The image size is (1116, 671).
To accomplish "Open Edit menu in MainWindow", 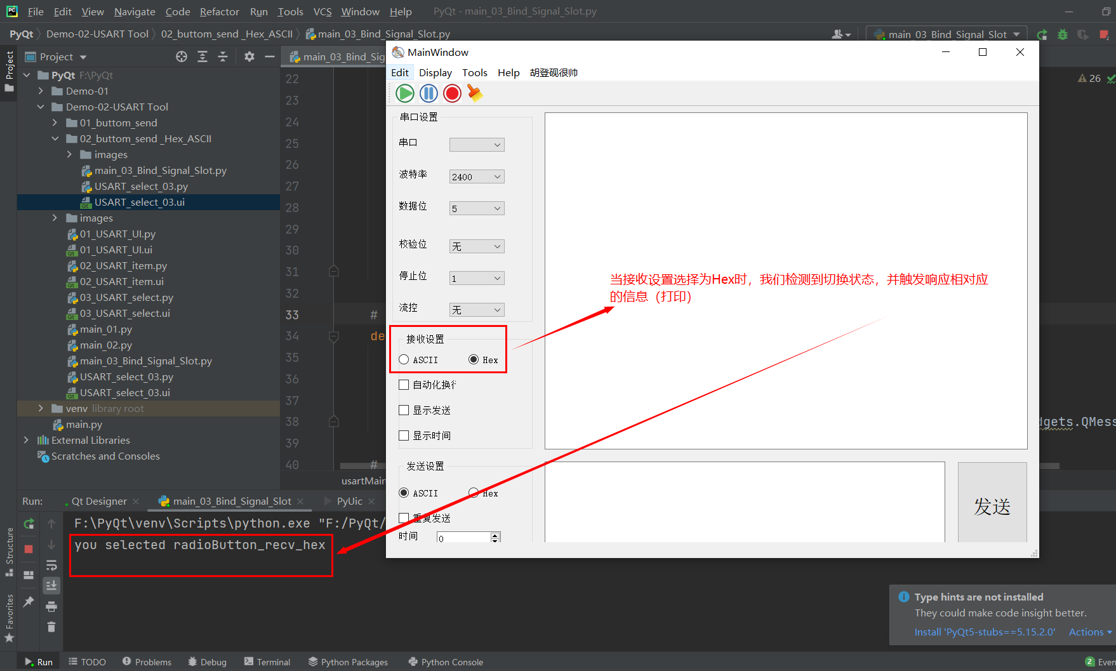I will click(400, 72).
